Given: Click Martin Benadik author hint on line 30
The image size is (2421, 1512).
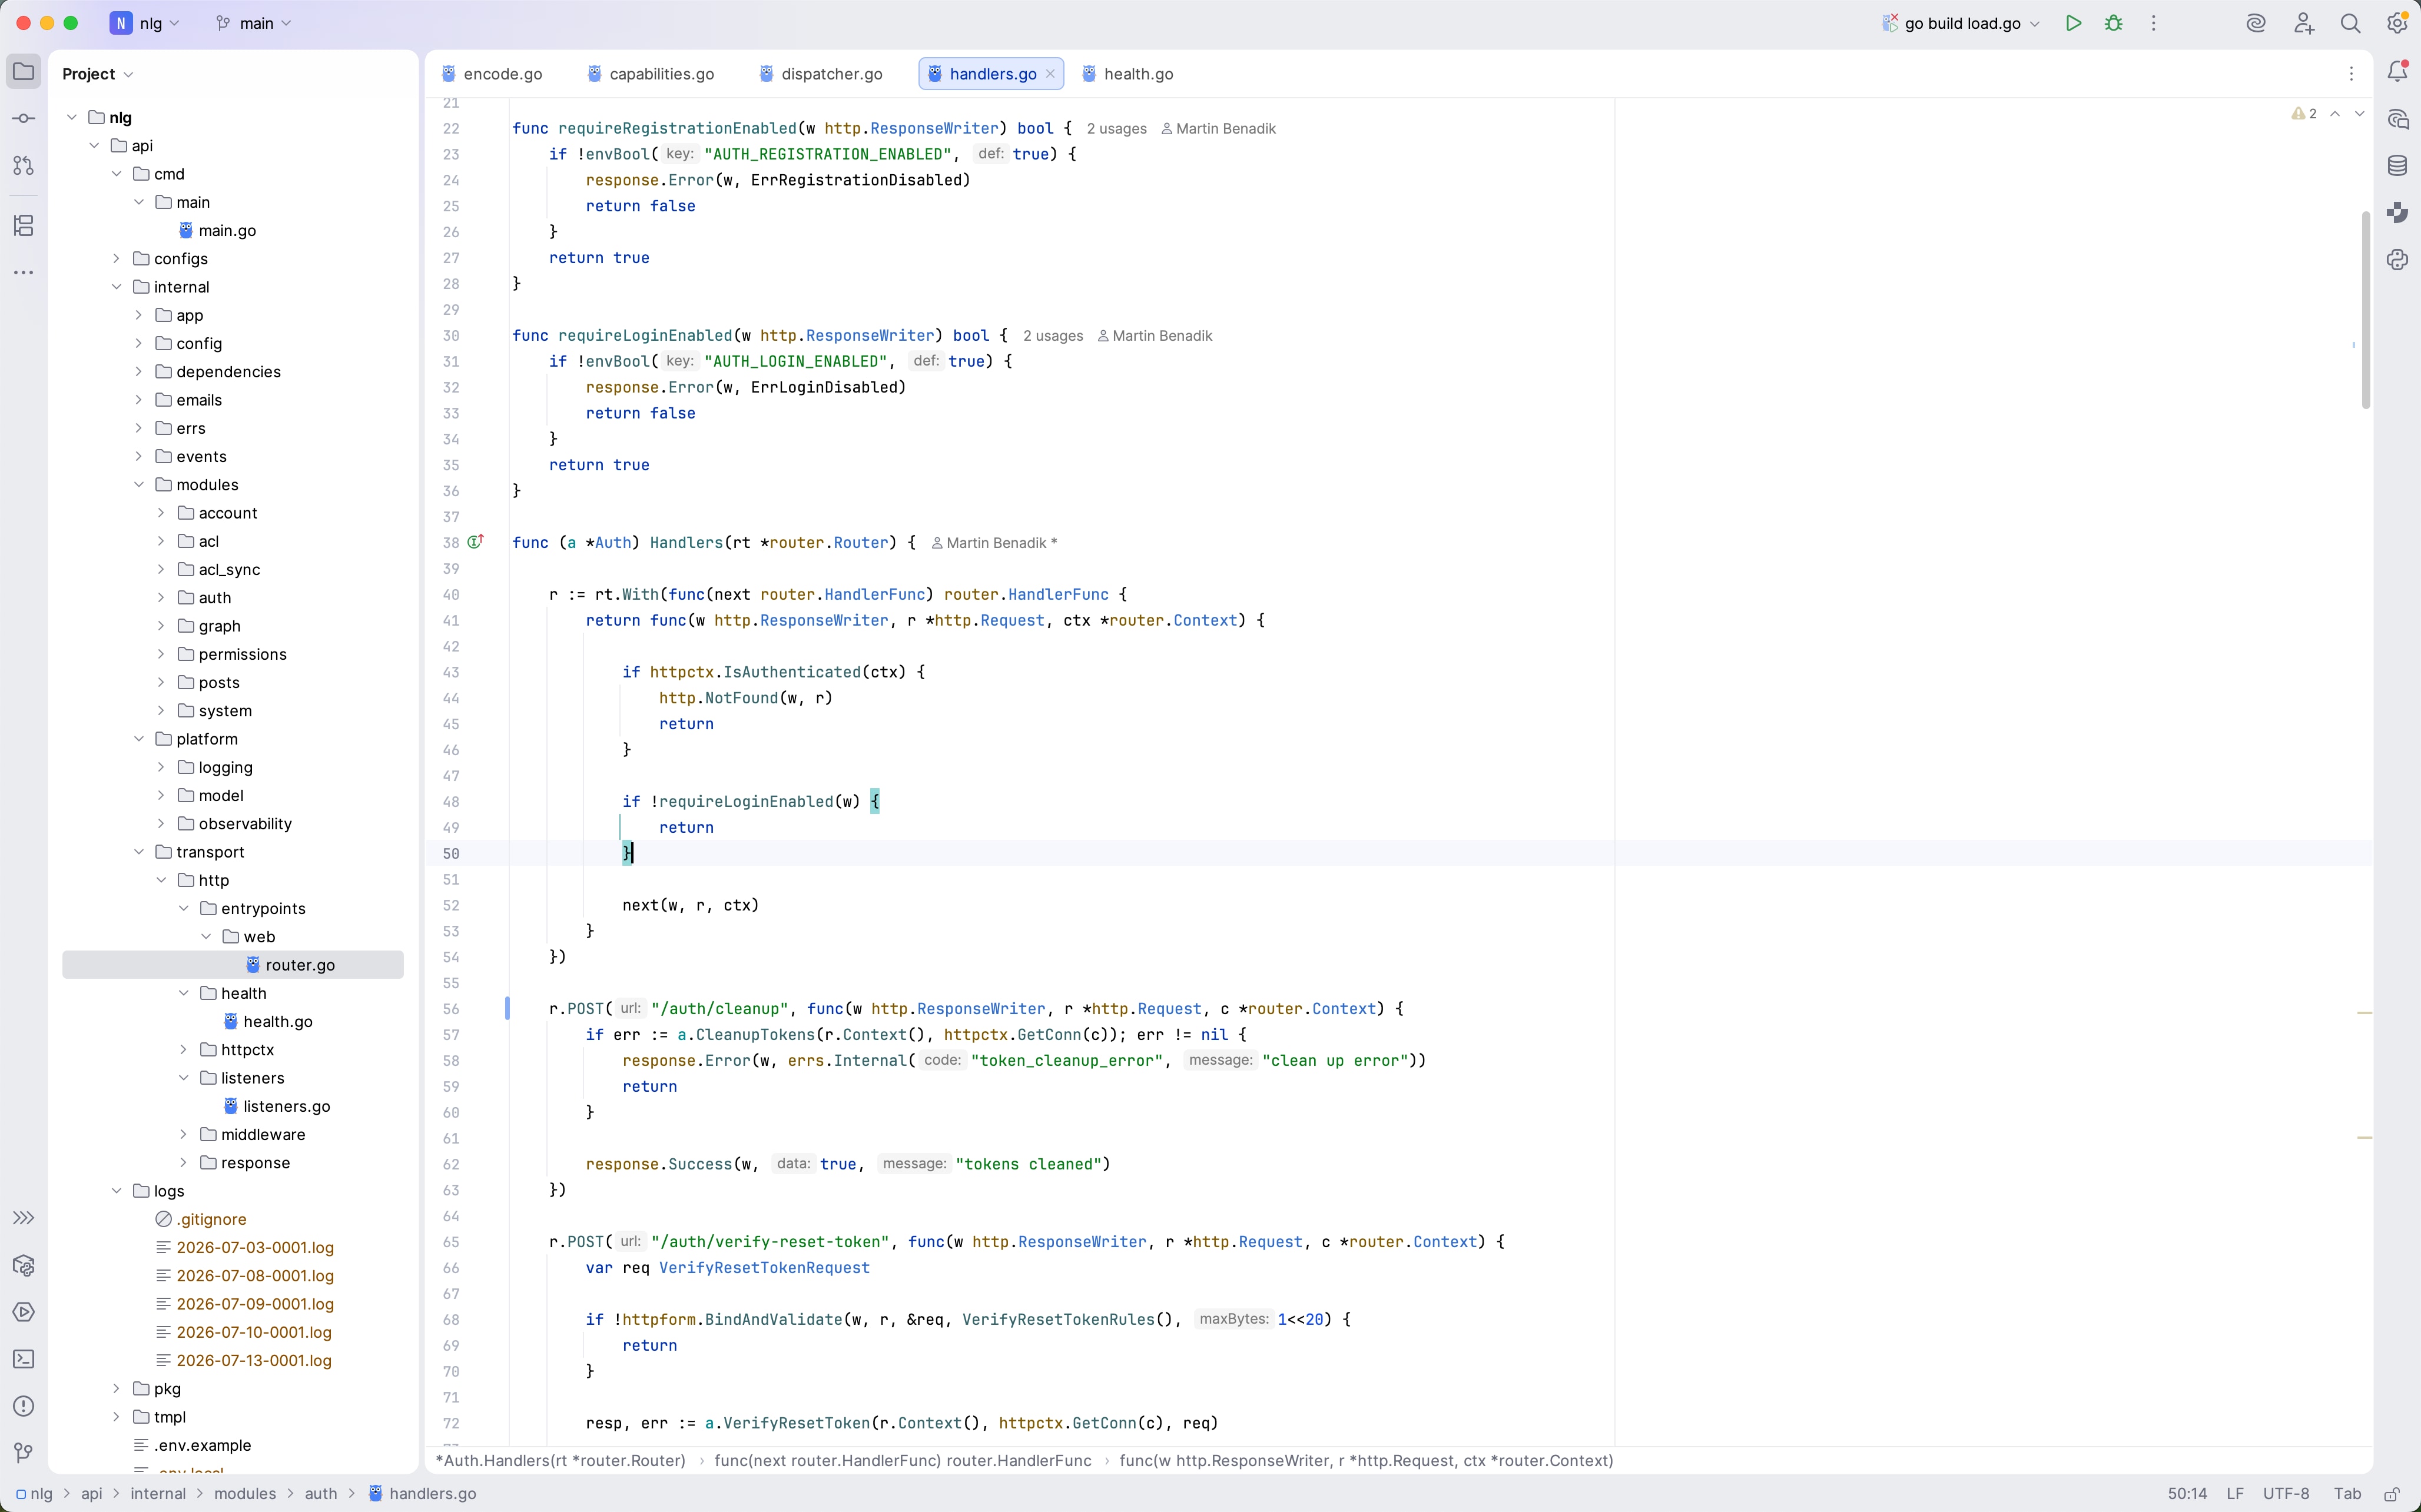Looking at the screenshot, I should pyautogui.click(x=1156, y=336).
